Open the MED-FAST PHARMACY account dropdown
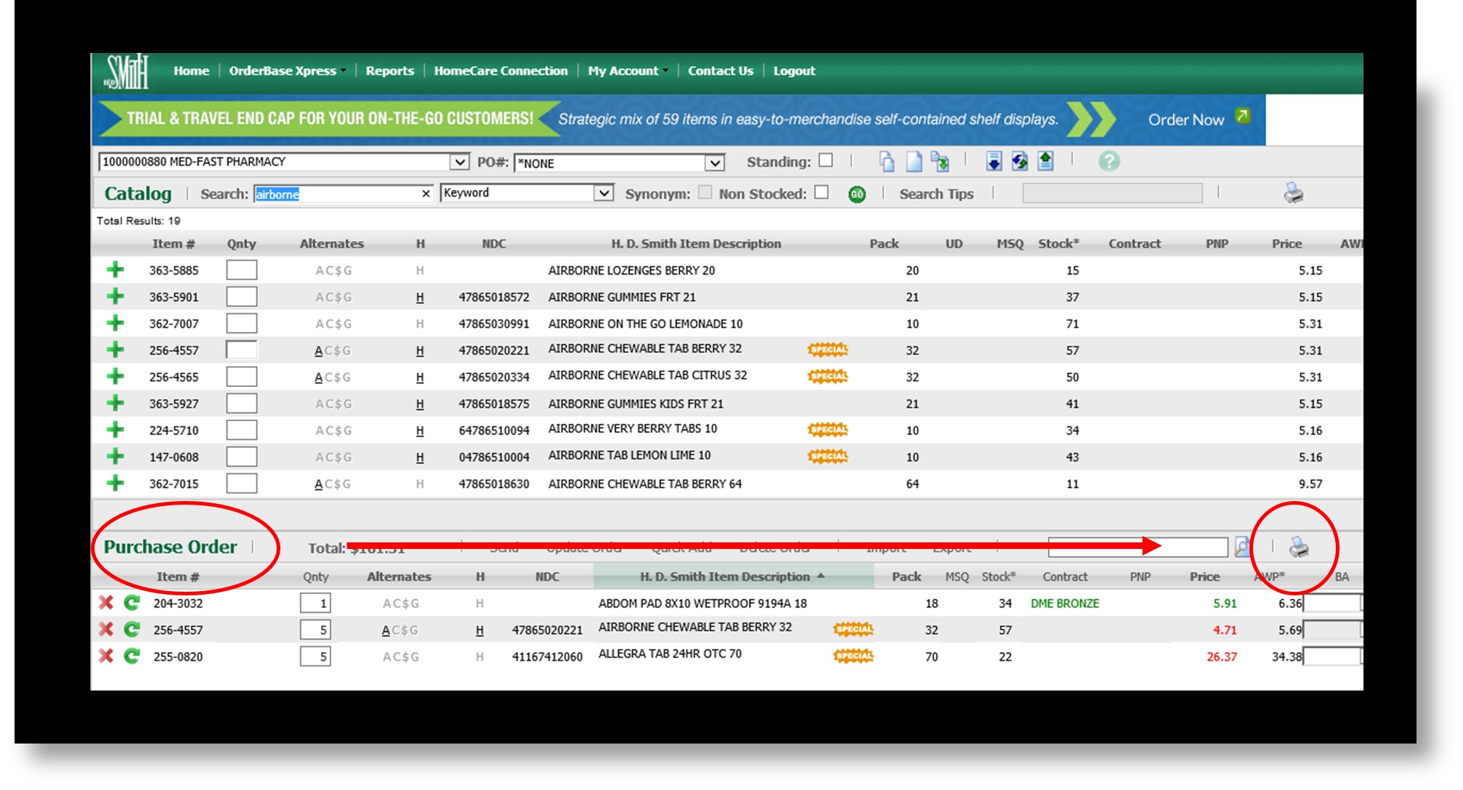This screenshot has width=1463, height=790. pos(459,161)
